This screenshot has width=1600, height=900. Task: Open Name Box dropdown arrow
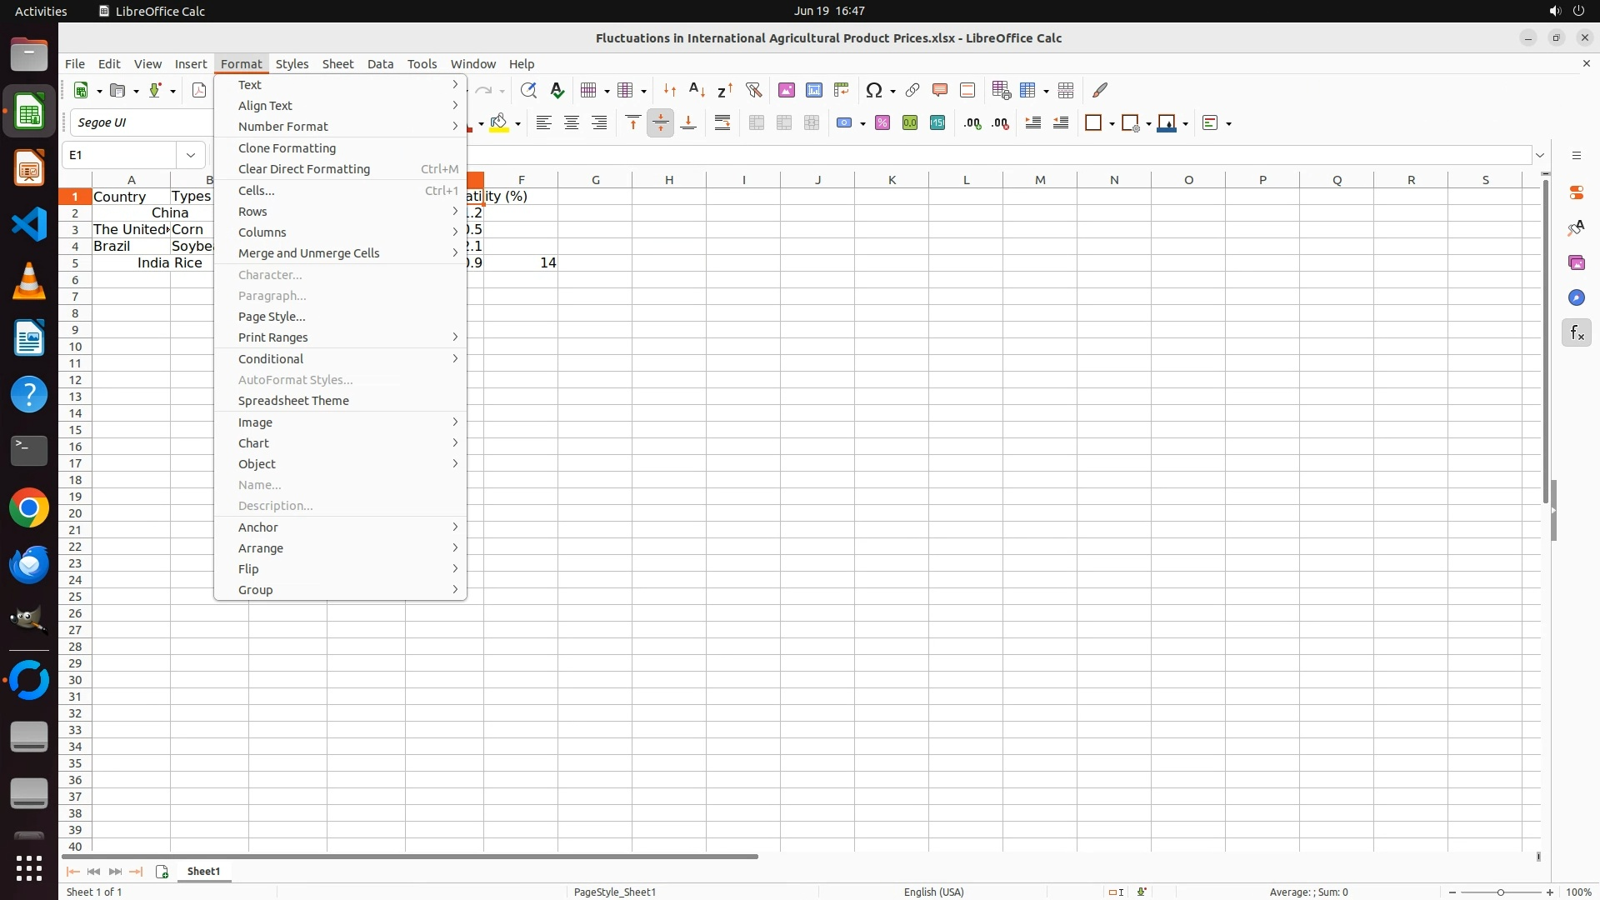pyautogui.click(x=191, y=155)
